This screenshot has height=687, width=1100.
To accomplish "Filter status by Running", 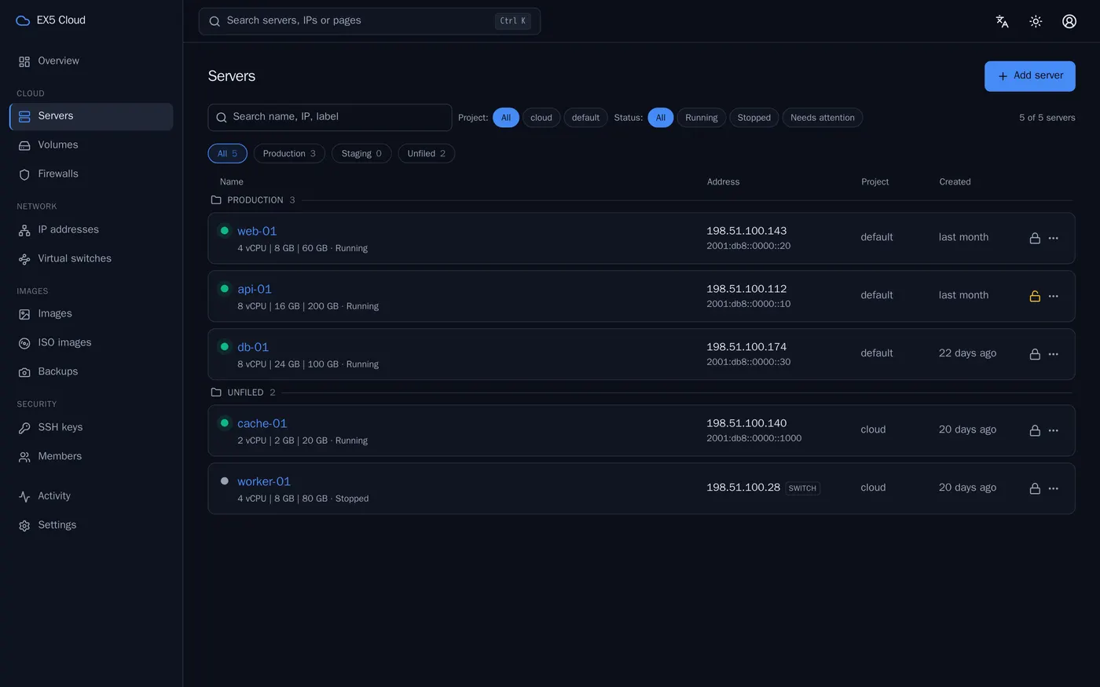I will pyautogui.click(x=701, y=118).
